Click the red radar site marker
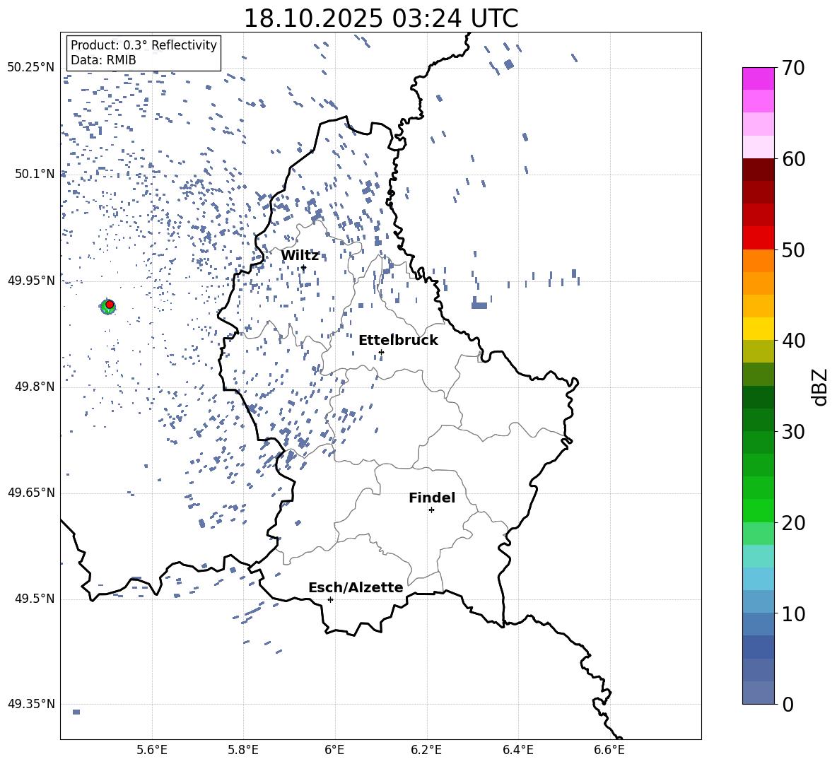The height and width of the screenshot is (764, 837). click(110, 305)
